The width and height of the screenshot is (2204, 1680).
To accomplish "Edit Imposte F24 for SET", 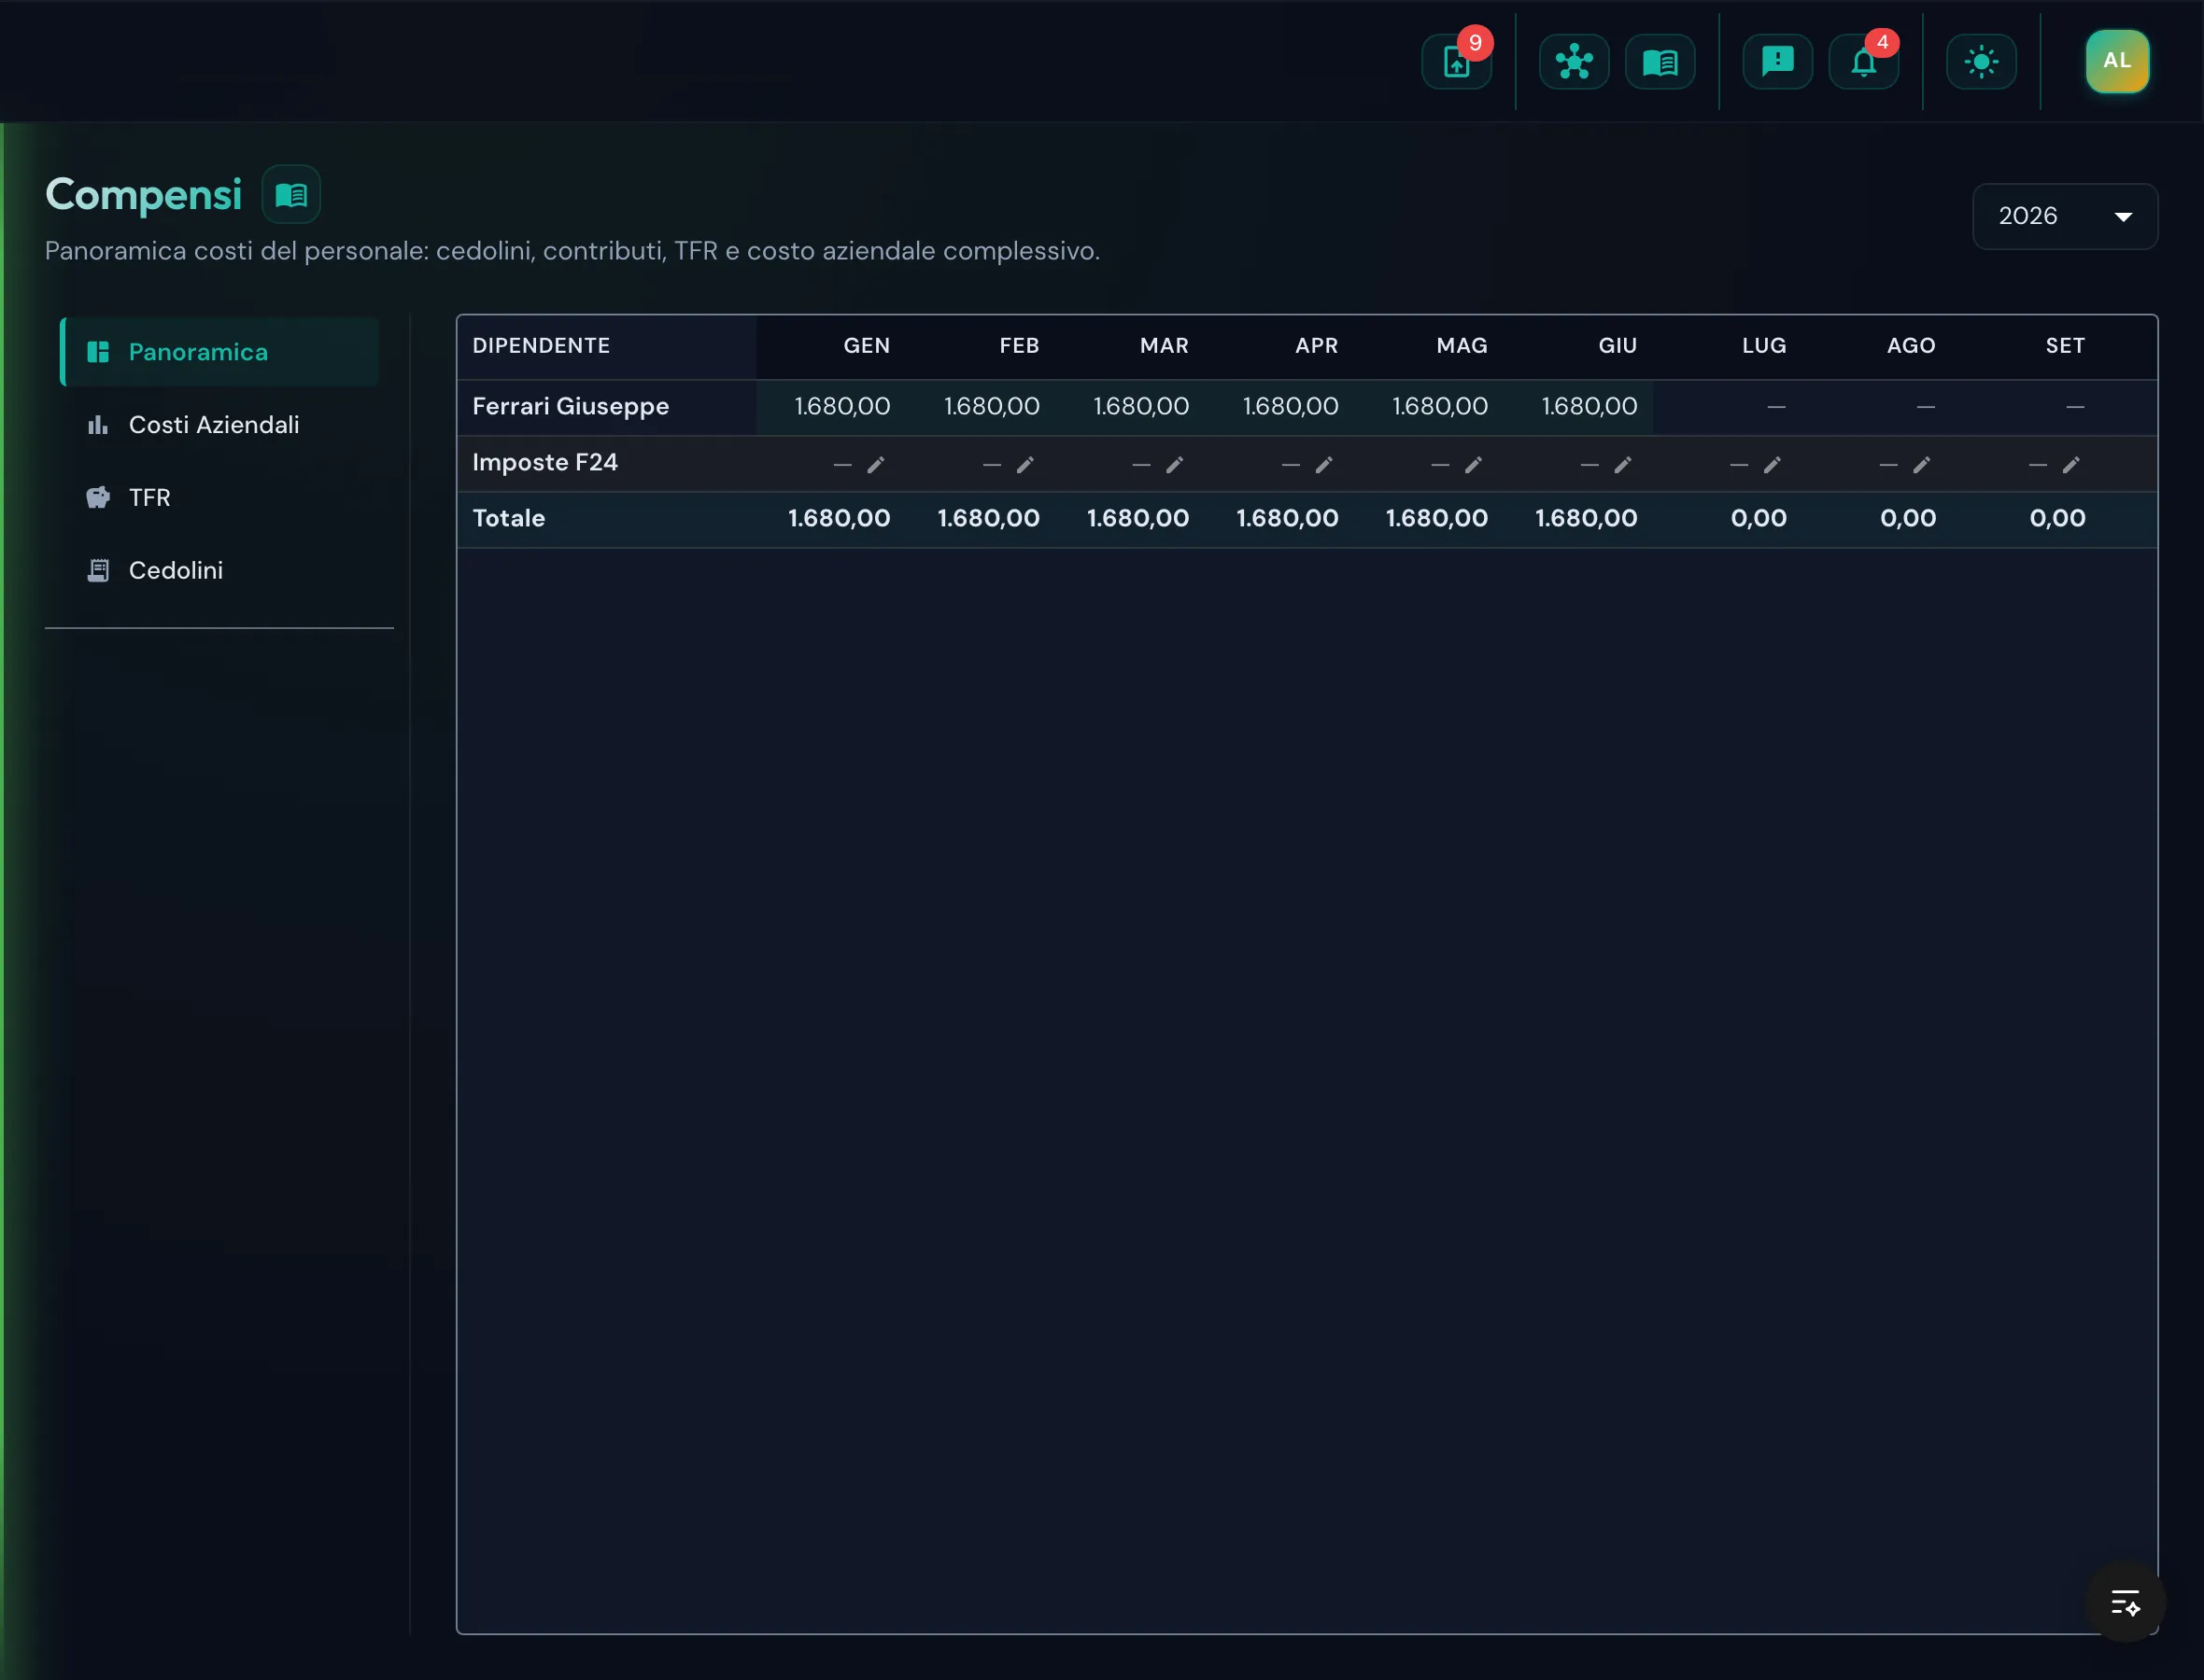I will (2071, 465).
